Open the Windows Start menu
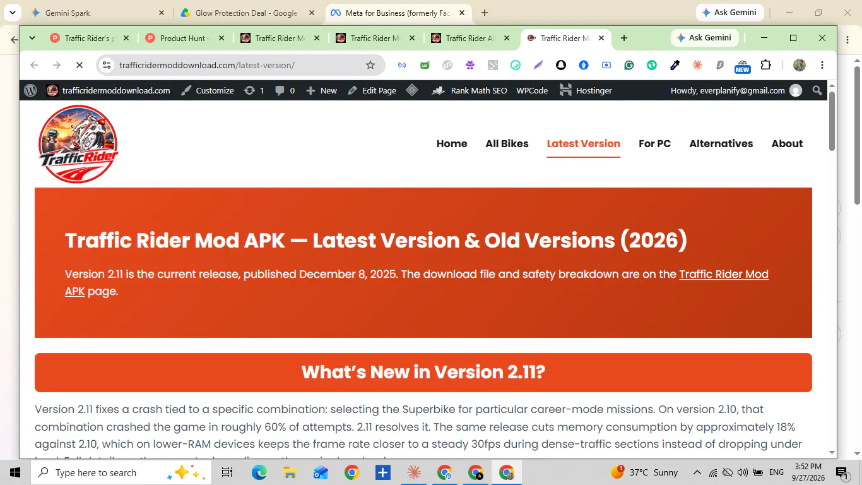Image resolution: width=862 pixels, height=485 pixels. pos(15,472)
